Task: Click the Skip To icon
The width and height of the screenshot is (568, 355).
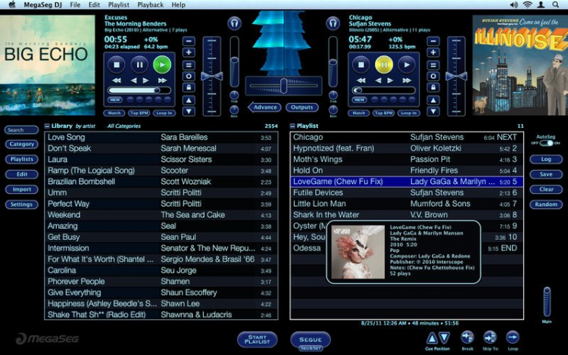Action: (490, 338)
